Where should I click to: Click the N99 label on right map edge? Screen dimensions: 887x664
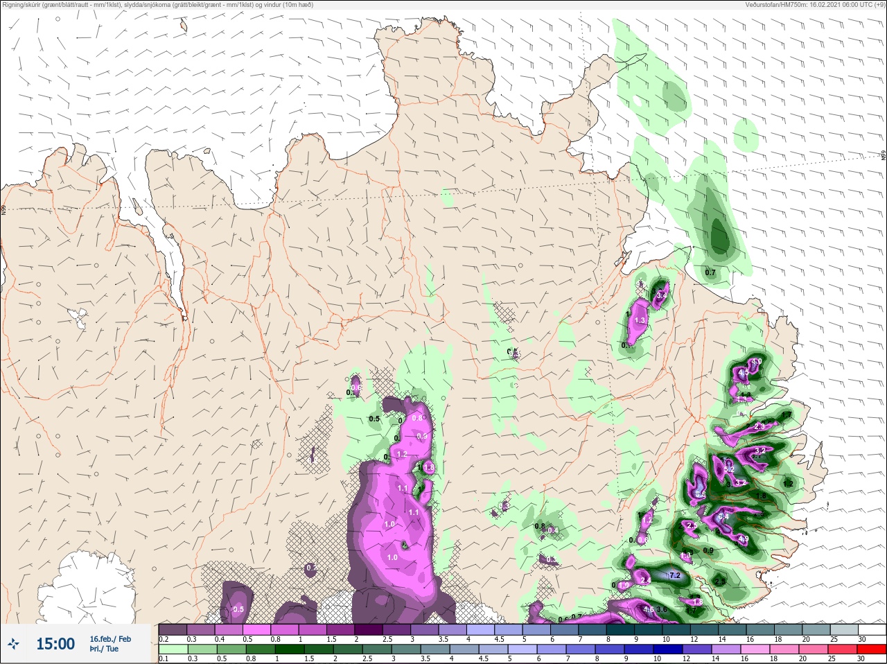884,156
